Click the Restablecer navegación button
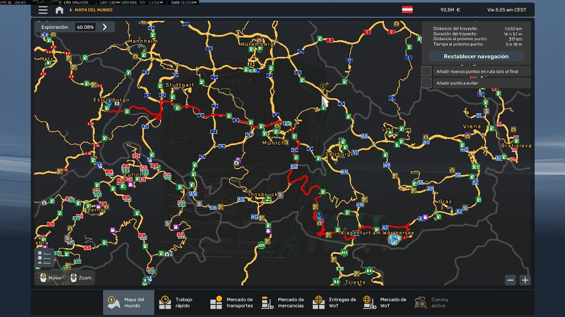 coord(476,56)
